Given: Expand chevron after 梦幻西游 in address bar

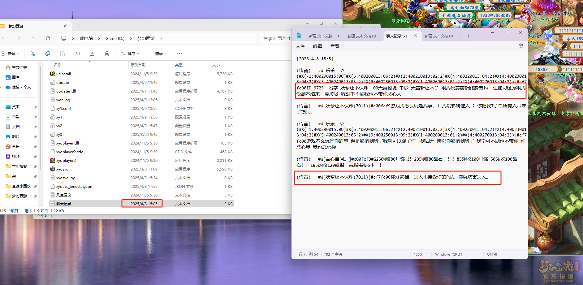Looking at the screenshot, I should click(161, 38).
